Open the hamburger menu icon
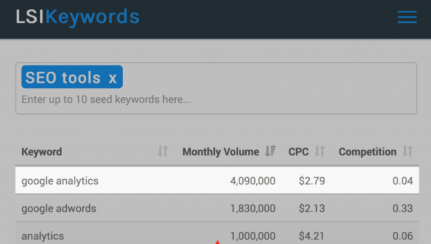Screen dimensions: 431x244 (407, 17)
